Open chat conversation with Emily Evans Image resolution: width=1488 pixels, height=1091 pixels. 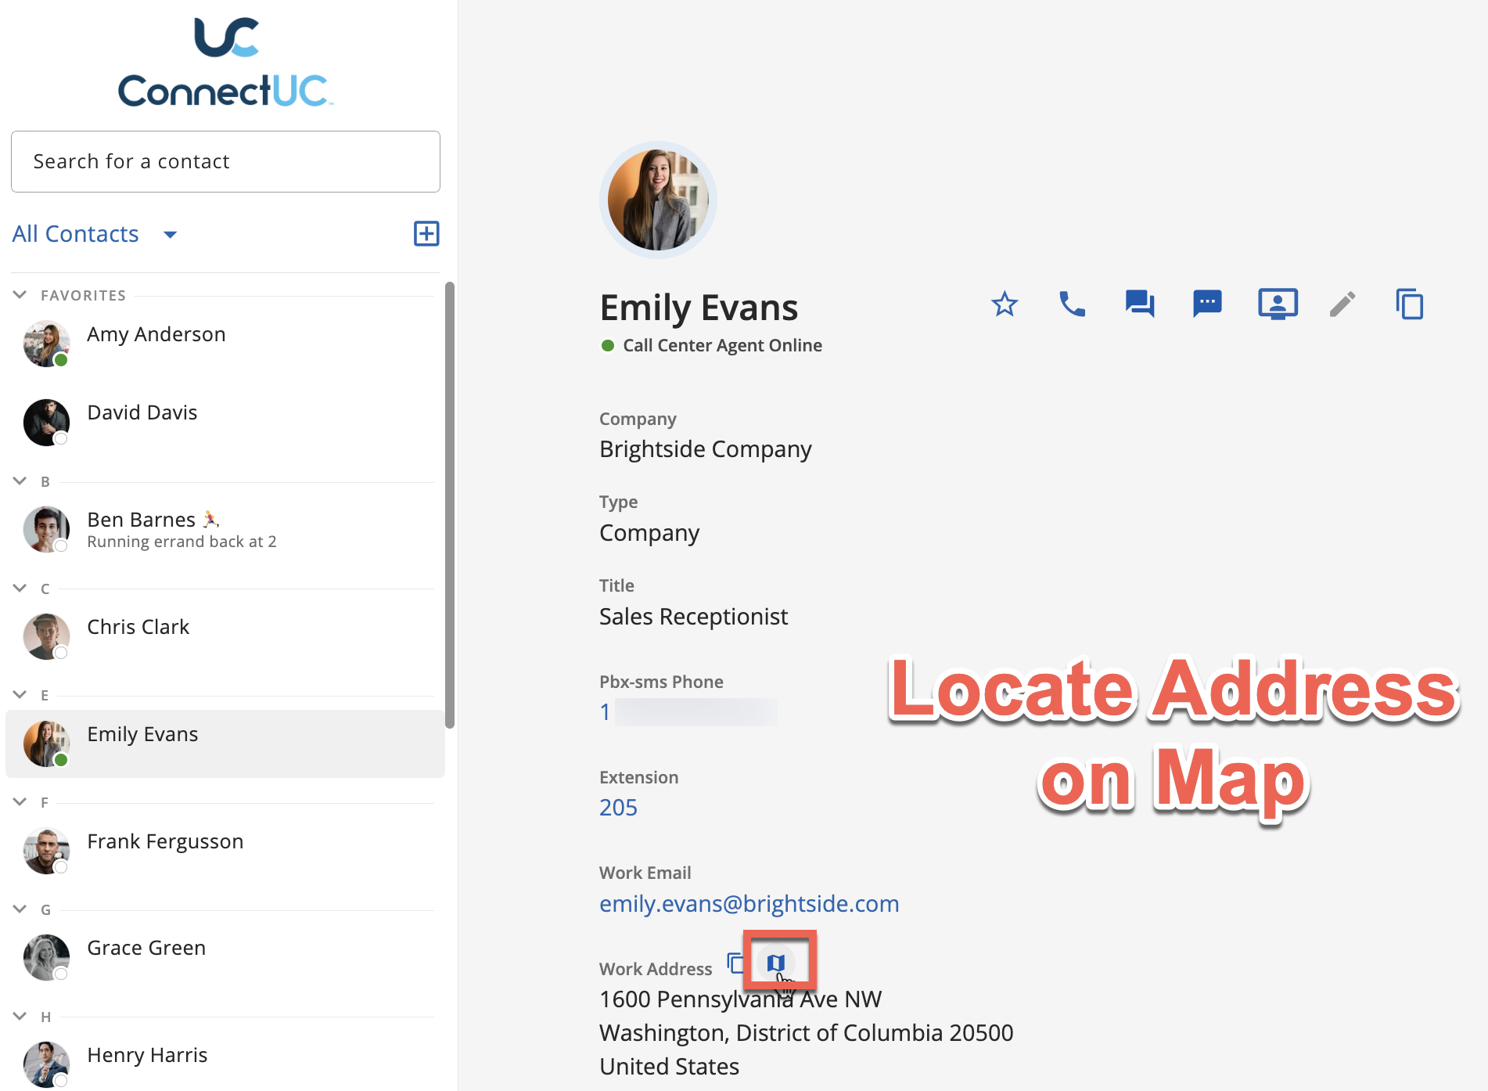[x=1140, y=304]
